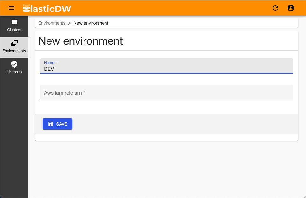Go to the Clusters label in sidebar
Image resolution: width=306 pixels, height=198 pixels.
click(x=14, y=30)
